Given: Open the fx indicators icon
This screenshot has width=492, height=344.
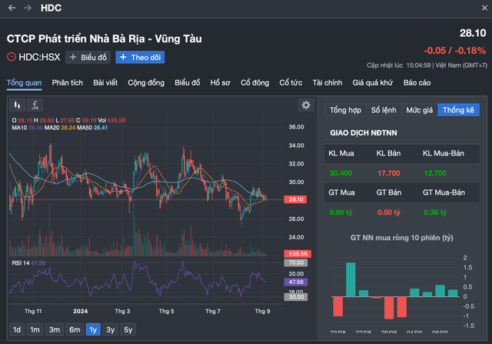Looking at the screenshot, I should [35, 105].
